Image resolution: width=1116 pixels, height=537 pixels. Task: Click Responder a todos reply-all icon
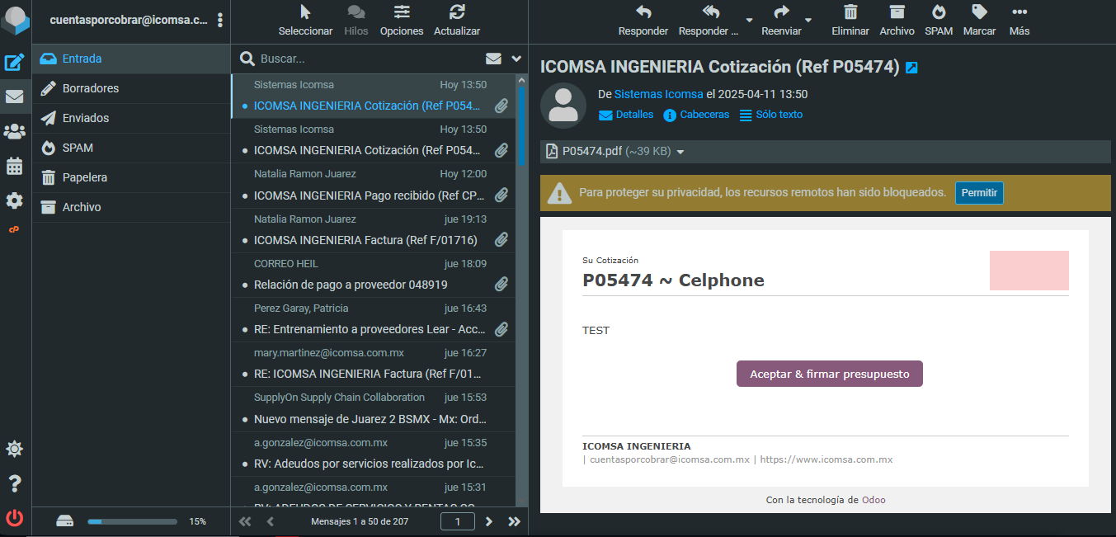pos(709,21)
